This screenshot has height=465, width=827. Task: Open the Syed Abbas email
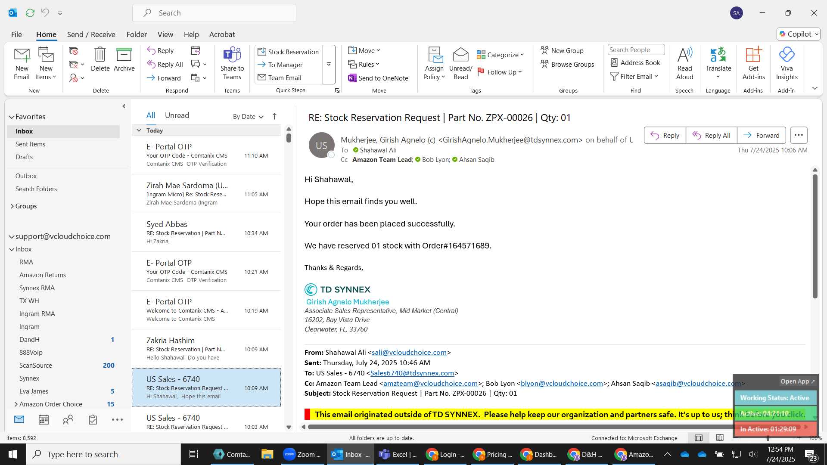click(206, 232)
